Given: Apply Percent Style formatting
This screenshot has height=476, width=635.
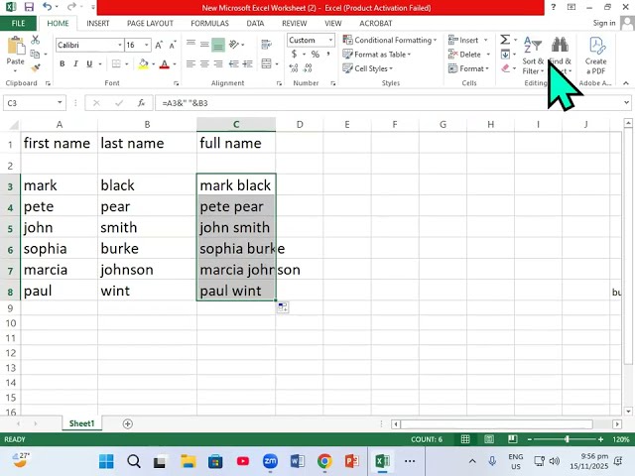Looking at the screenshot, I should click(x=316, y=54).
